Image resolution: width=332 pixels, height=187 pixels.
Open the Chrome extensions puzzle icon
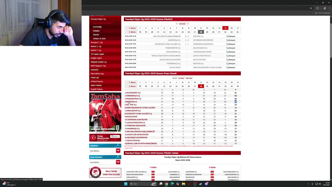tap(317, 8)
